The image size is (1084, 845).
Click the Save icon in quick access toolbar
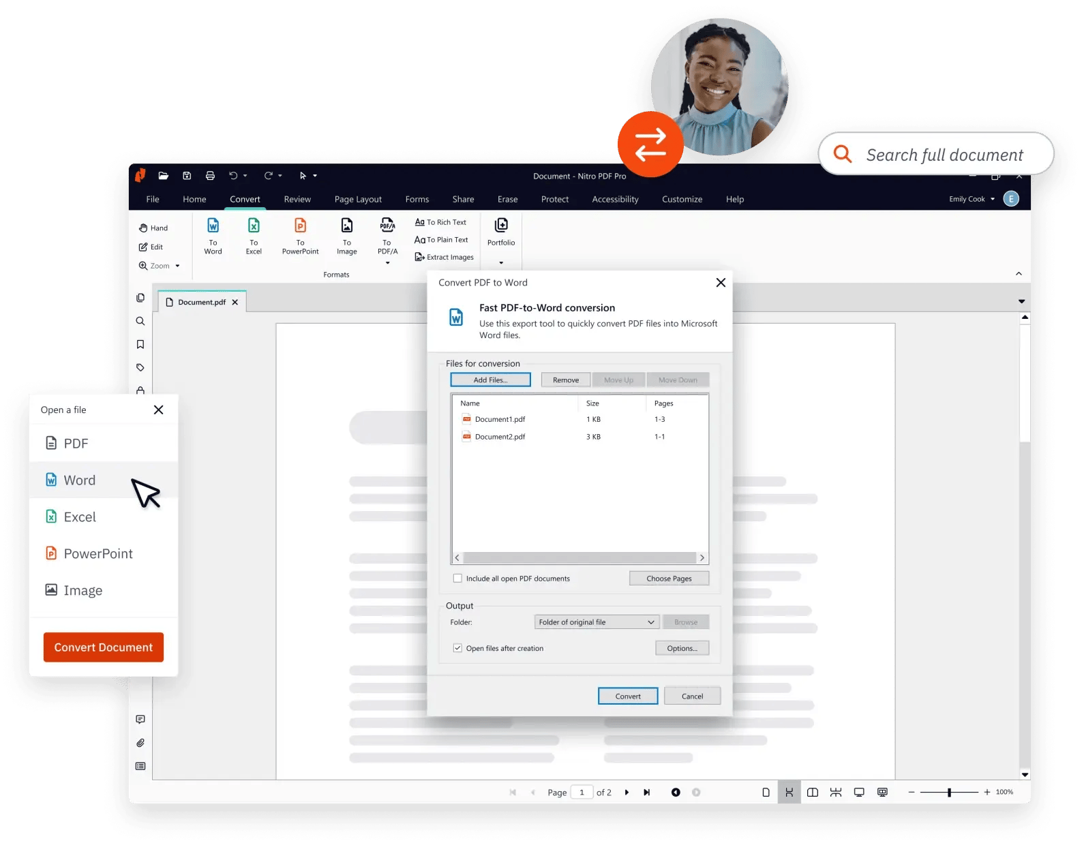tap(187, 176)
